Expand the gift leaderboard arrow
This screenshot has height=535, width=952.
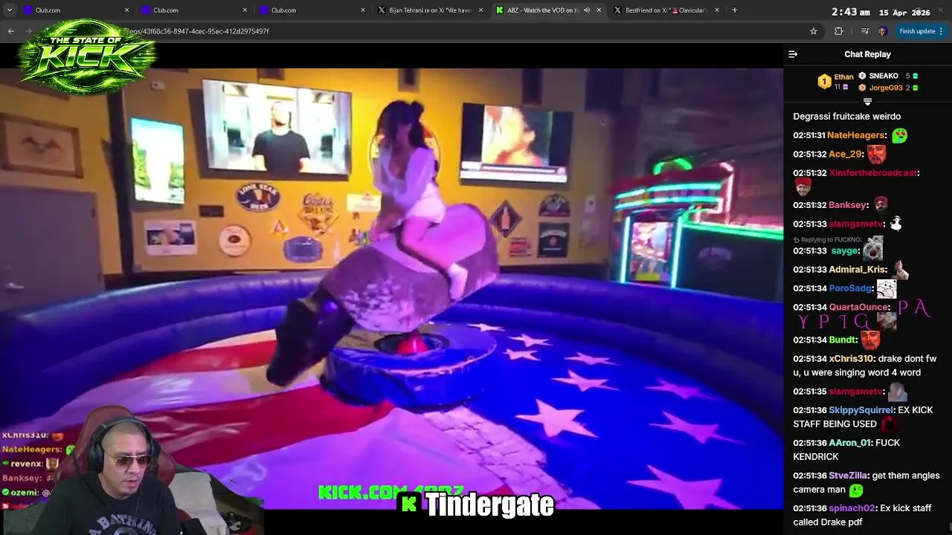867,102
